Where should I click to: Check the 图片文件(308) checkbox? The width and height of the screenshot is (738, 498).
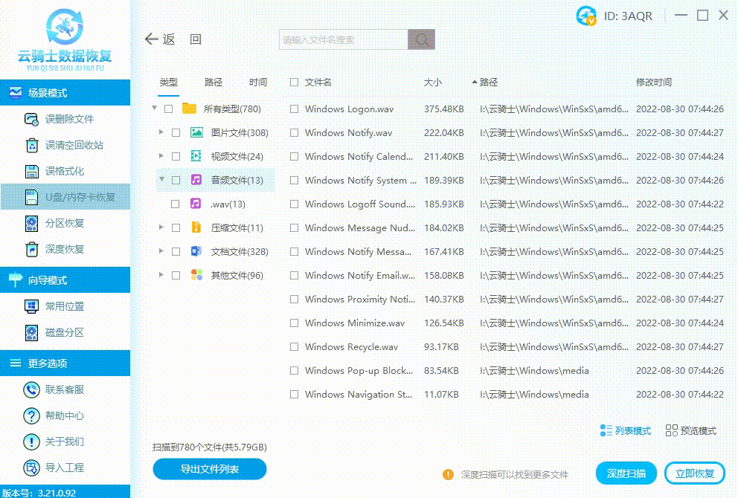click(176, 133)
